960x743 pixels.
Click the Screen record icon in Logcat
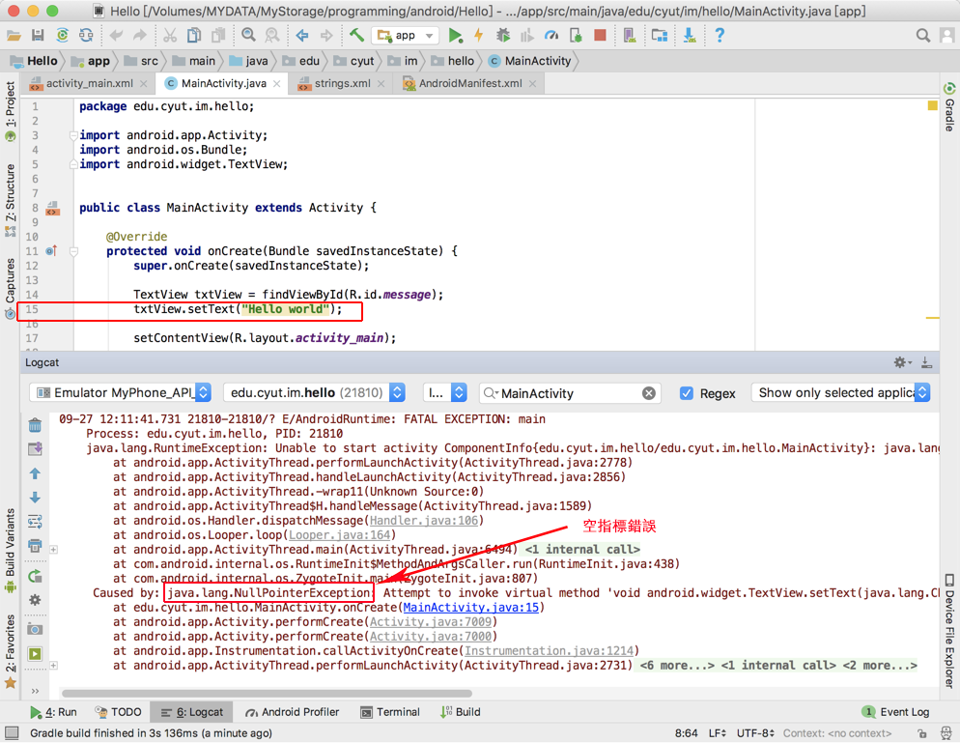point(35,653)
